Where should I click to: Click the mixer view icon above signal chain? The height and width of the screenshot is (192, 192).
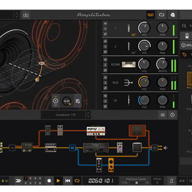pos(162,115)
